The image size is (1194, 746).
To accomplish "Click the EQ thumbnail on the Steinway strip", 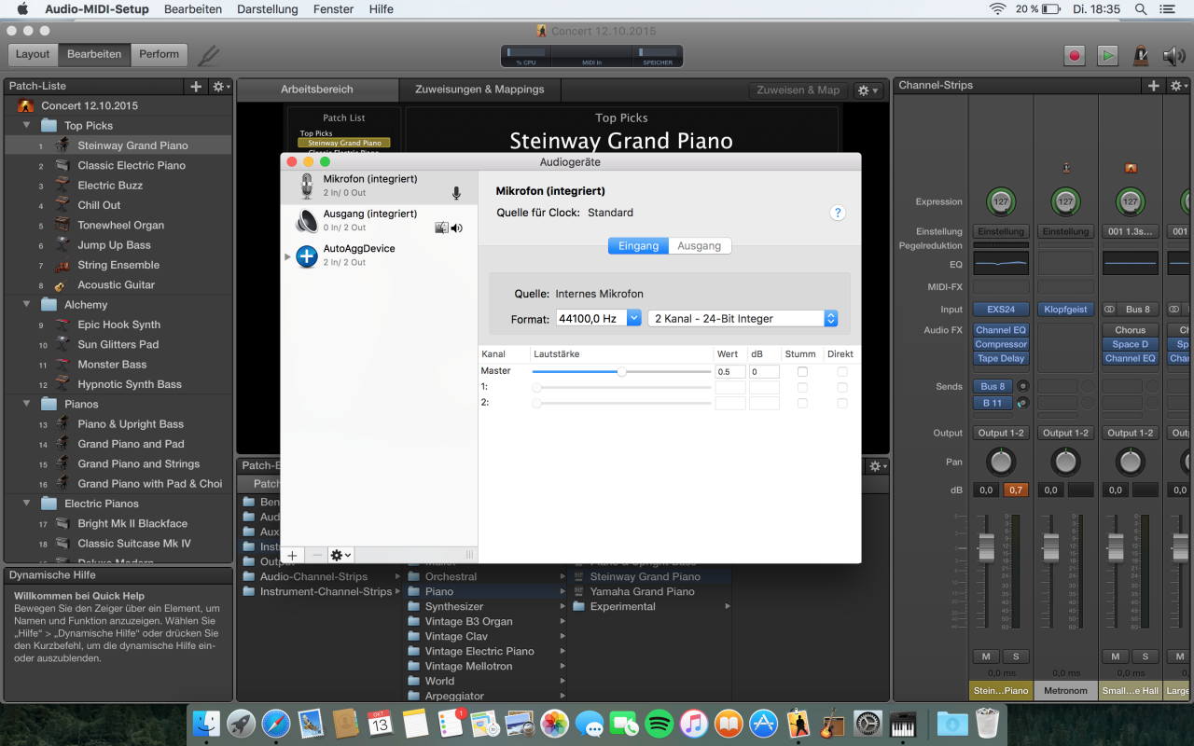I will pyautogui.click(x=1000, y=263).
